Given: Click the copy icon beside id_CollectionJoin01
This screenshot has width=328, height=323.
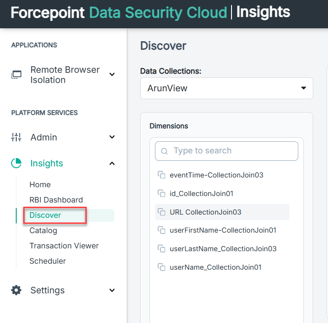Looking at the screenshot, I should (x=161, y=193).
